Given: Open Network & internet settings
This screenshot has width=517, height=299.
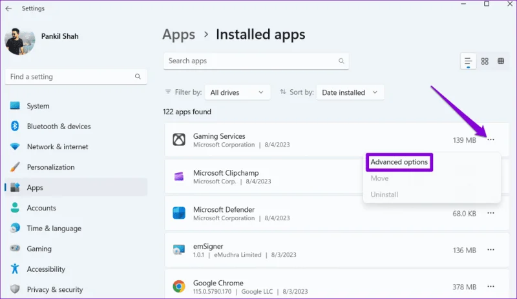Looking at the screenshot, I should [x=76, y=147].
